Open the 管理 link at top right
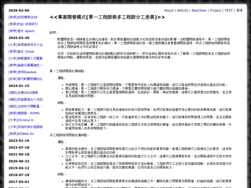The width and height of the screenshot is (251, 188). pos(239,10)
